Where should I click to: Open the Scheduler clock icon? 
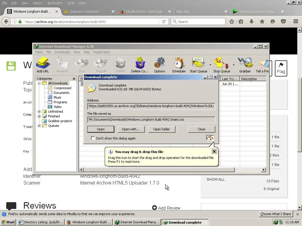(179, 65)
